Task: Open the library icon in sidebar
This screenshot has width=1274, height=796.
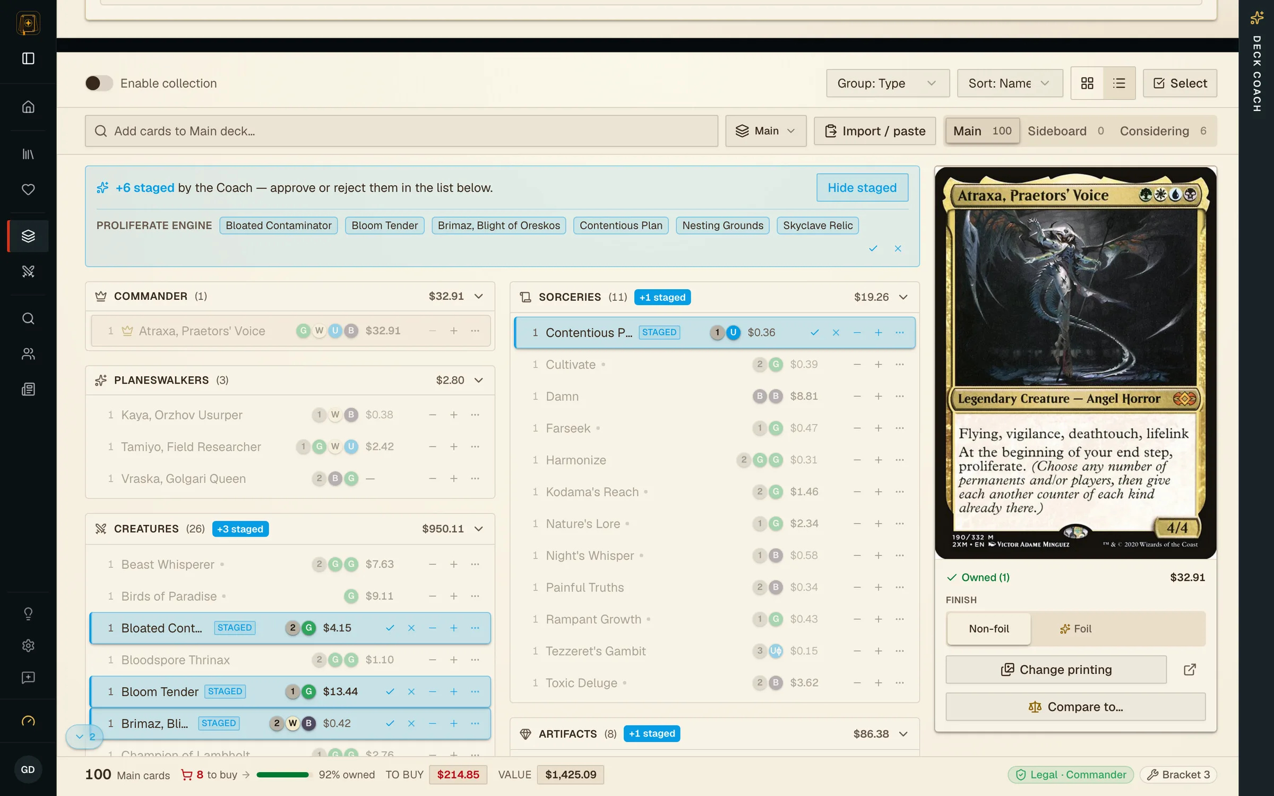Action: (x=28, y=154)
